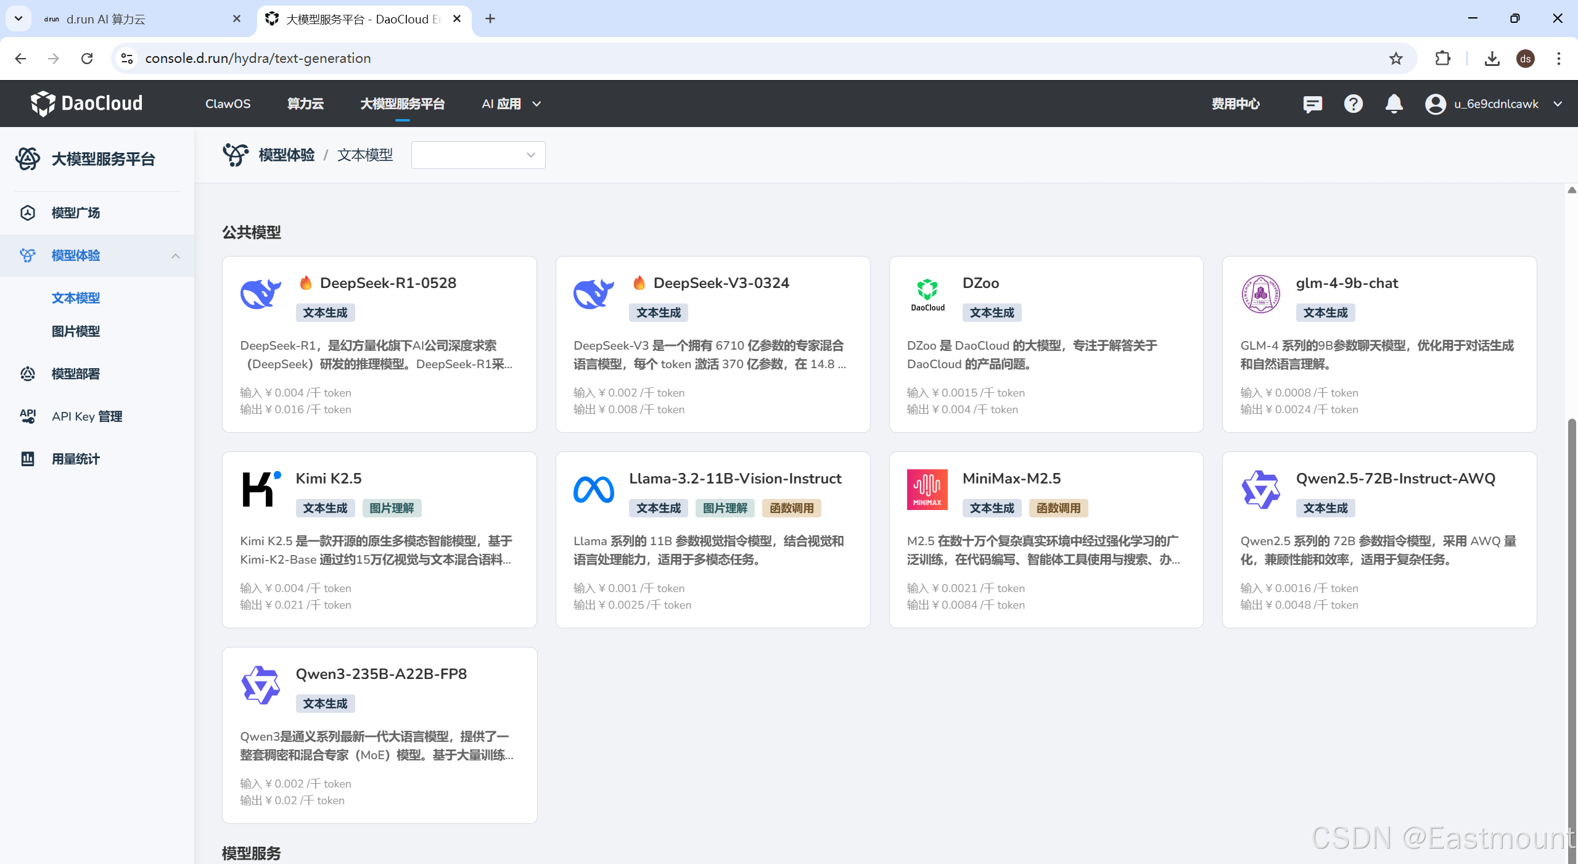Click the user avatar icon beside u_6e9cdnlcawk
The image size is (1578, 864).
pos(1435,104)
